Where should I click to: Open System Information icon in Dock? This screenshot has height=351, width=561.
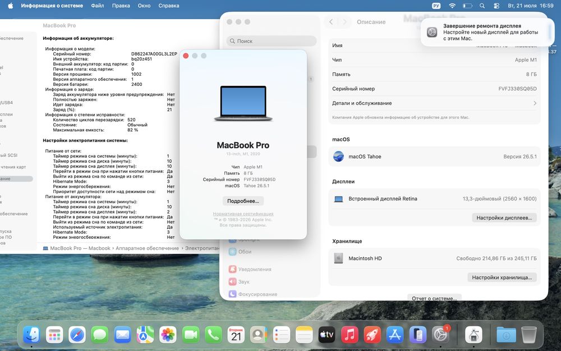point(473,335)
